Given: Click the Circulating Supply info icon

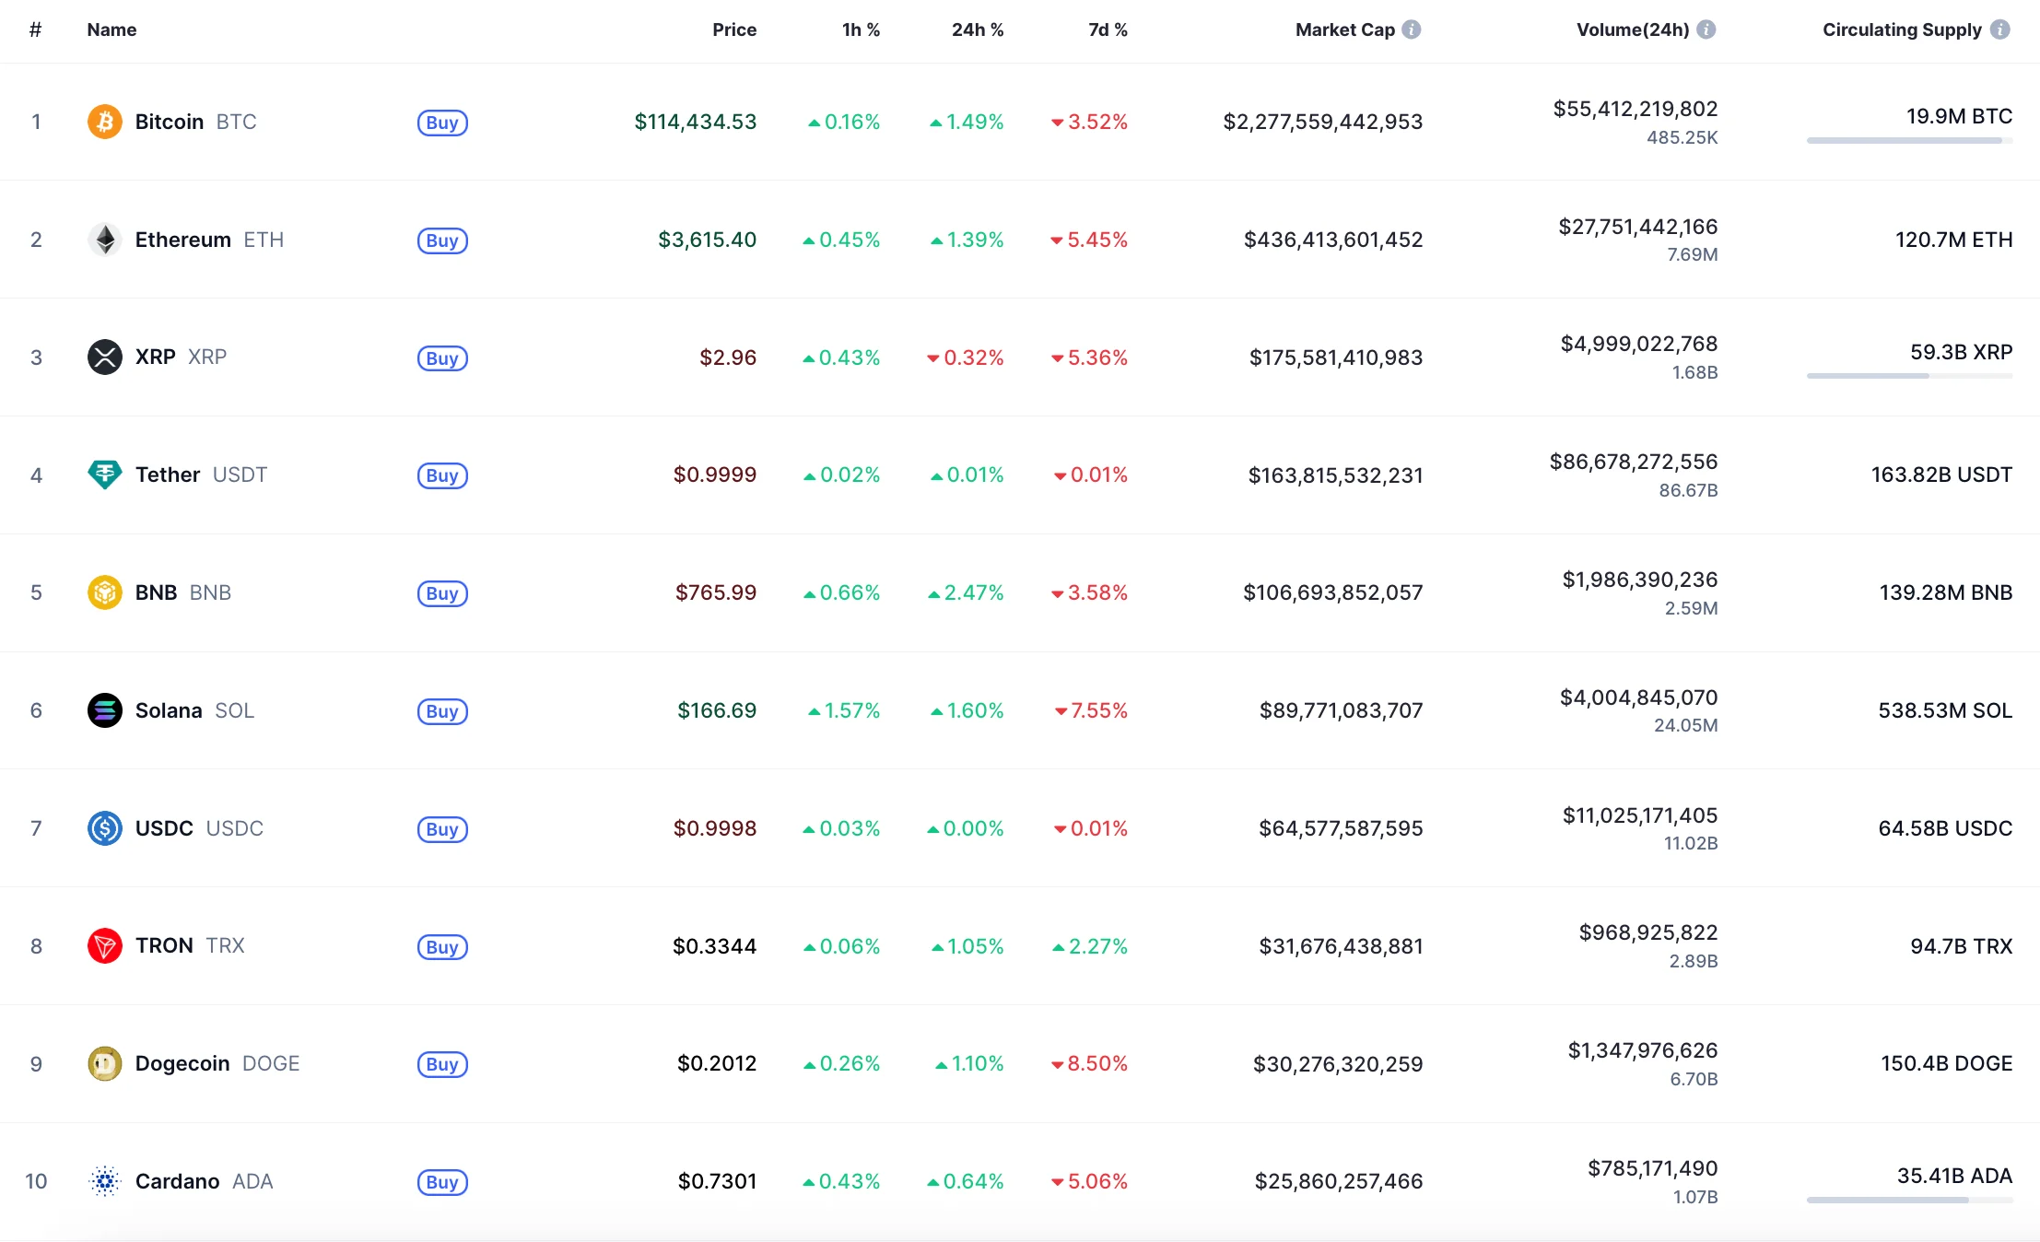Looking at the screenshot, I should click(2000, 29).
